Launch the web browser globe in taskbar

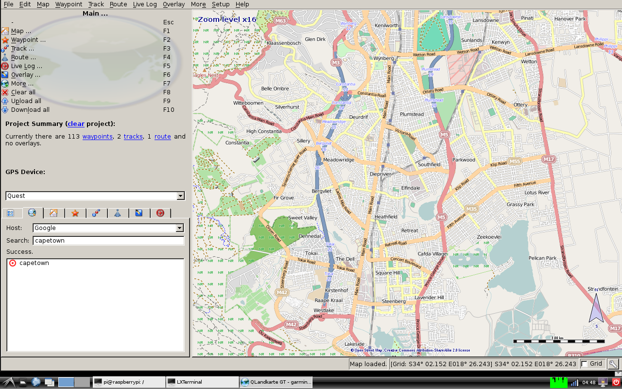click(x=36, y=382)
